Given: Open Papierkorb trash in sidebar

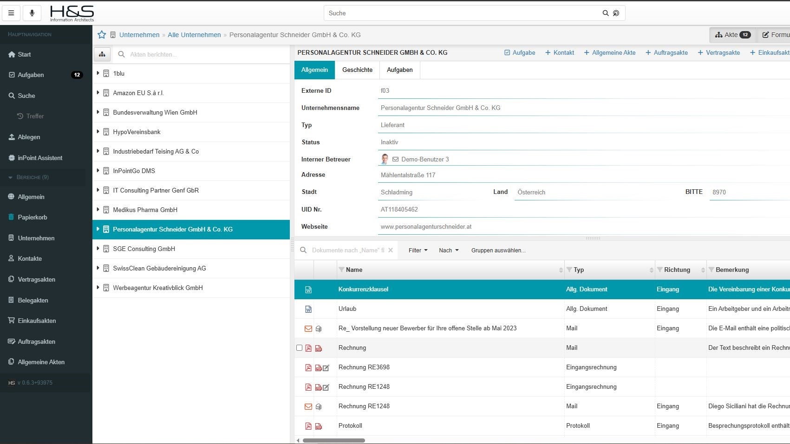Looking at the screenshot, I should [32, 217].
